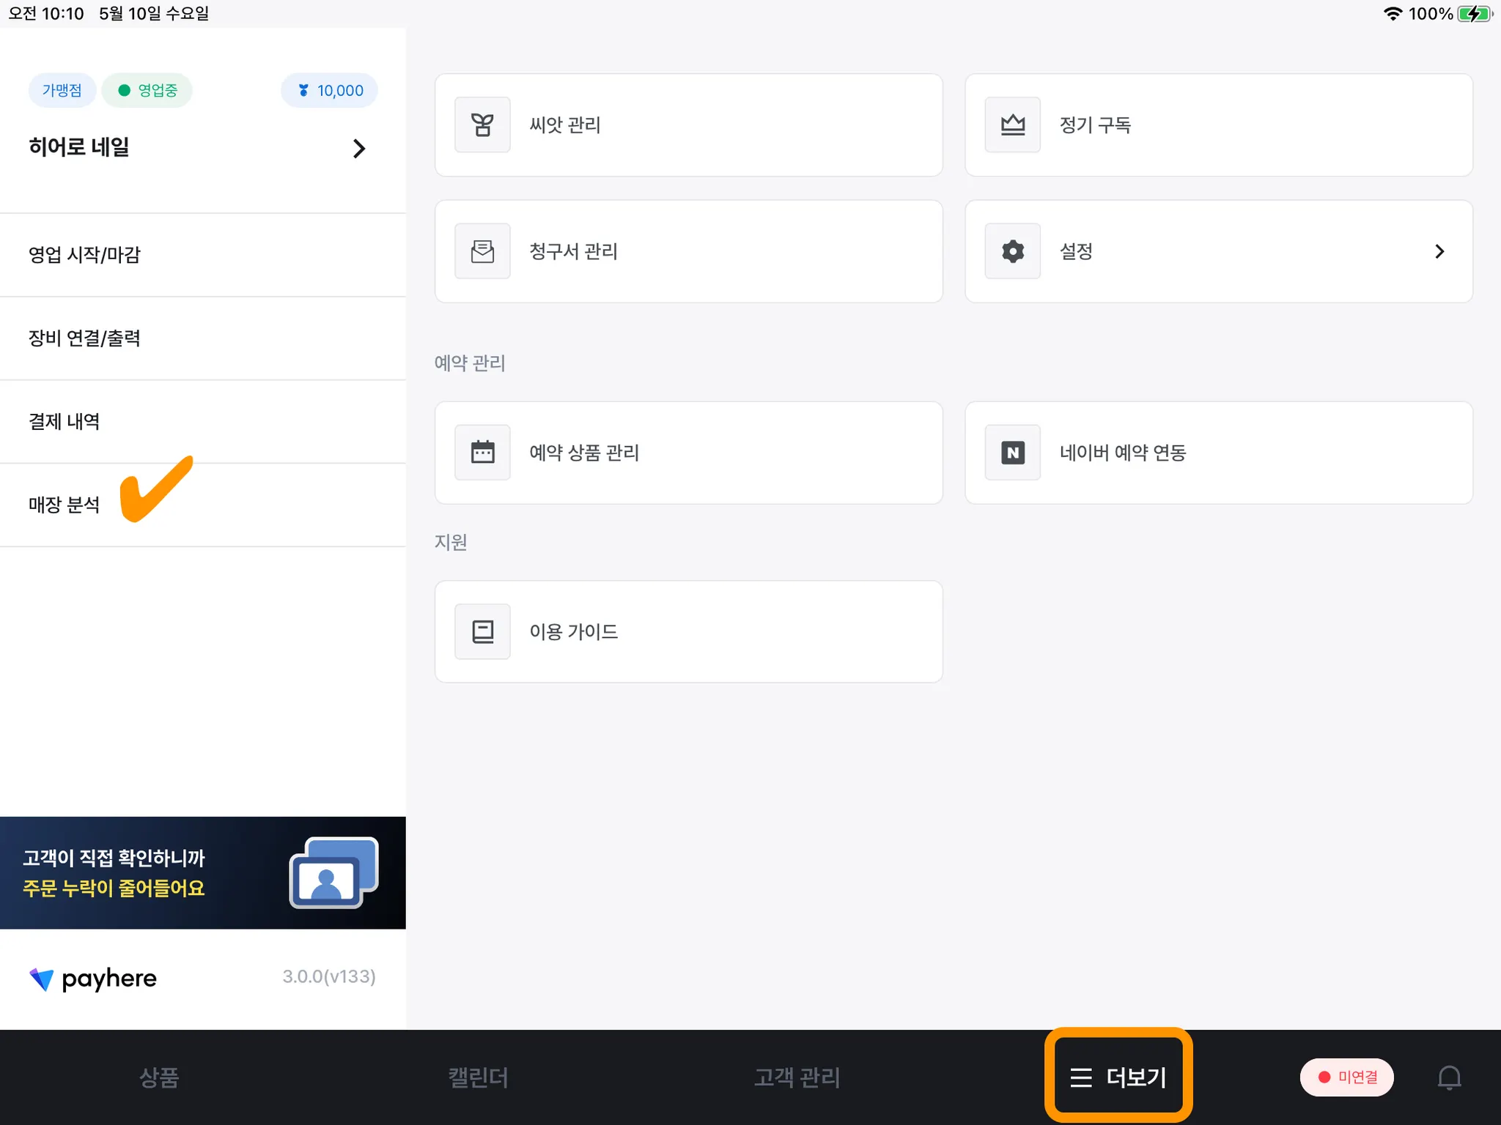Expand store details chevron beside 히어로 네일

(x=358, y=149)
